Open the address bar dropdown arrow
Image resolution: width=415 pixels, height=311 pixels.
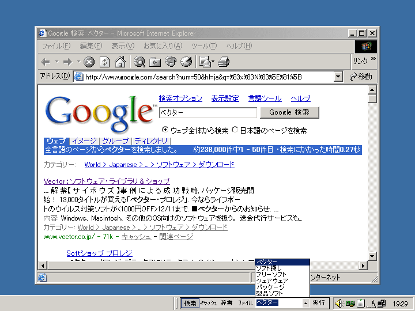click(338, 77)
